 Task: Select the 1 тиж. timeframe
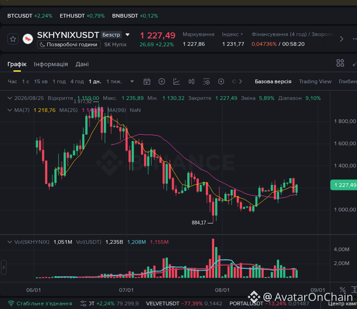click(115, 81)
